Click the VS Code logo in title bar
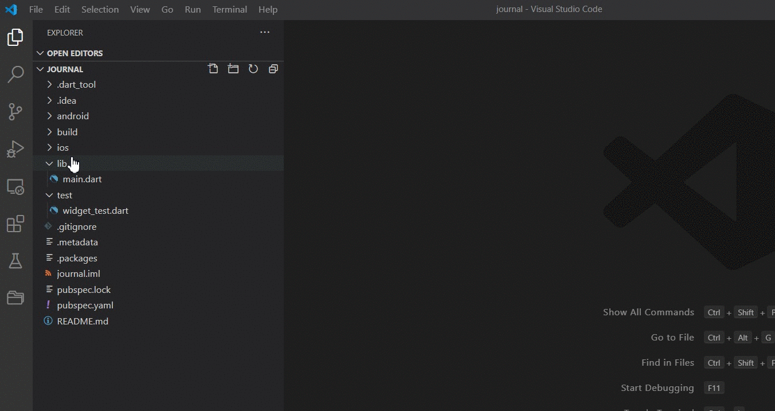The image size is (775, 411). (x=11, y=9)
